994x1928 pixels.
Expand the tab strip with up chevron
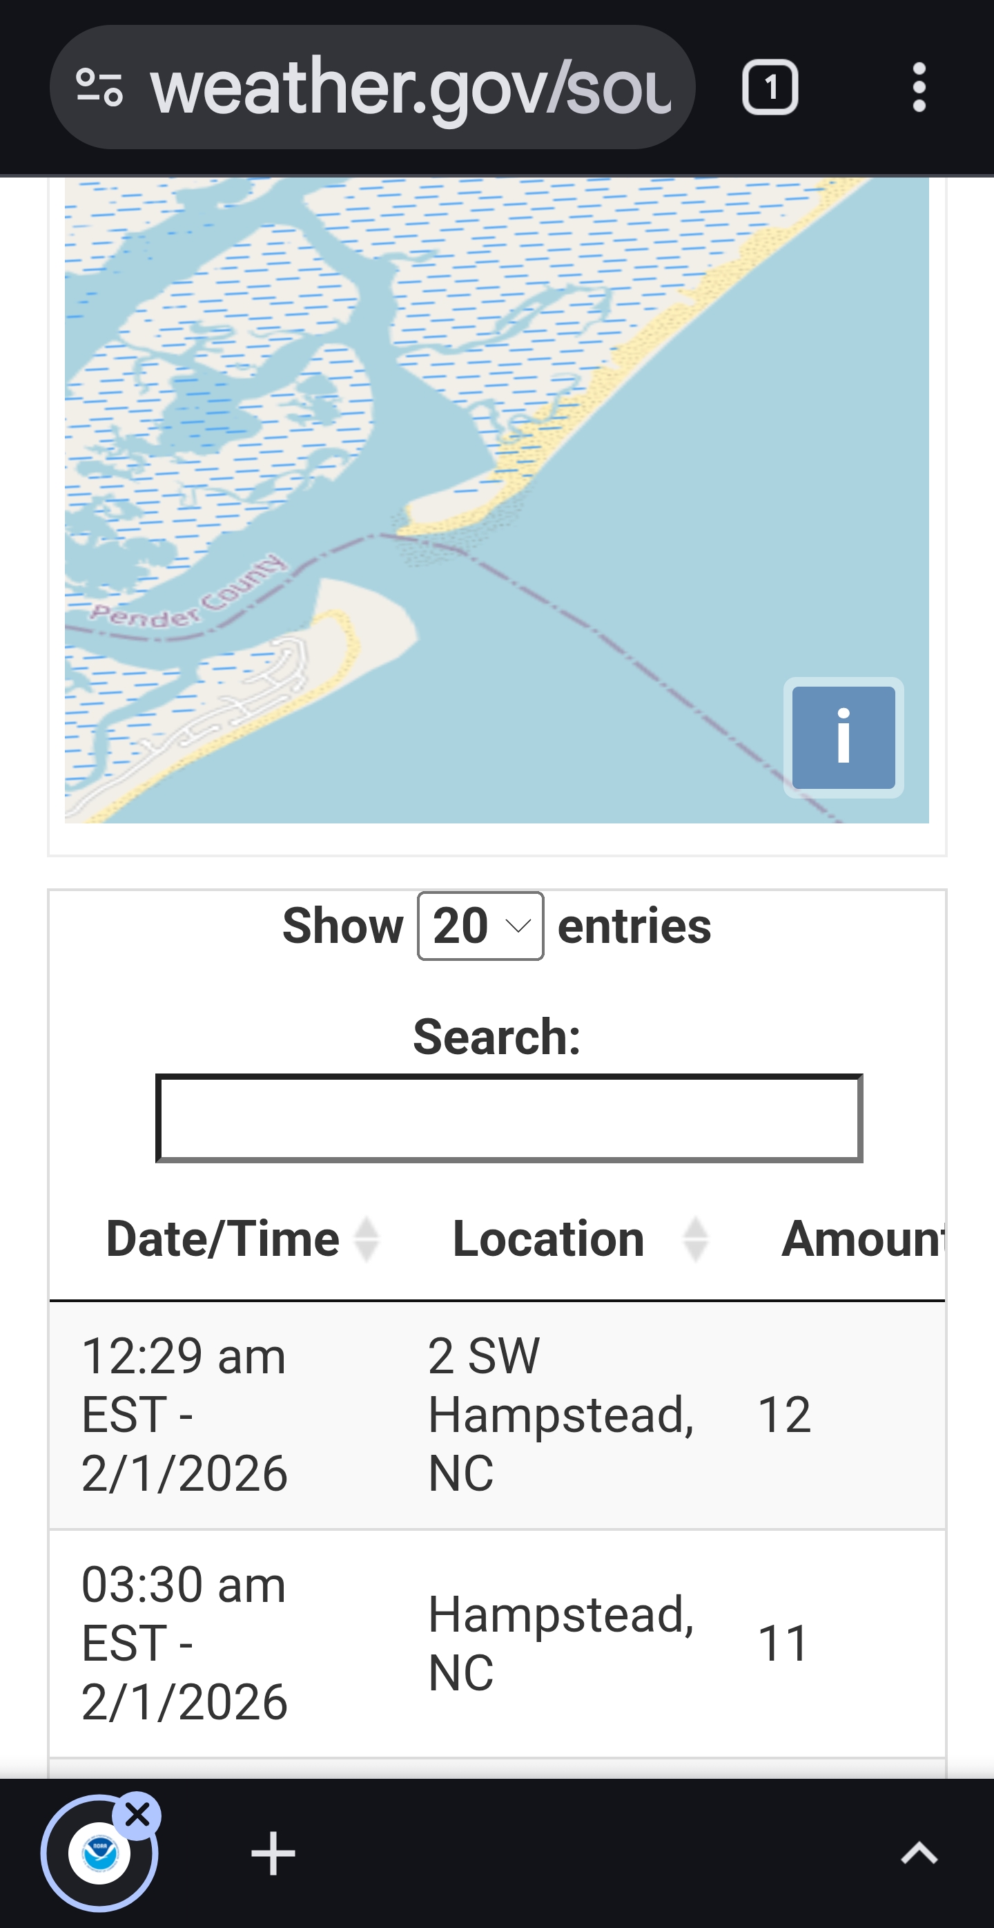point(919,1854)
